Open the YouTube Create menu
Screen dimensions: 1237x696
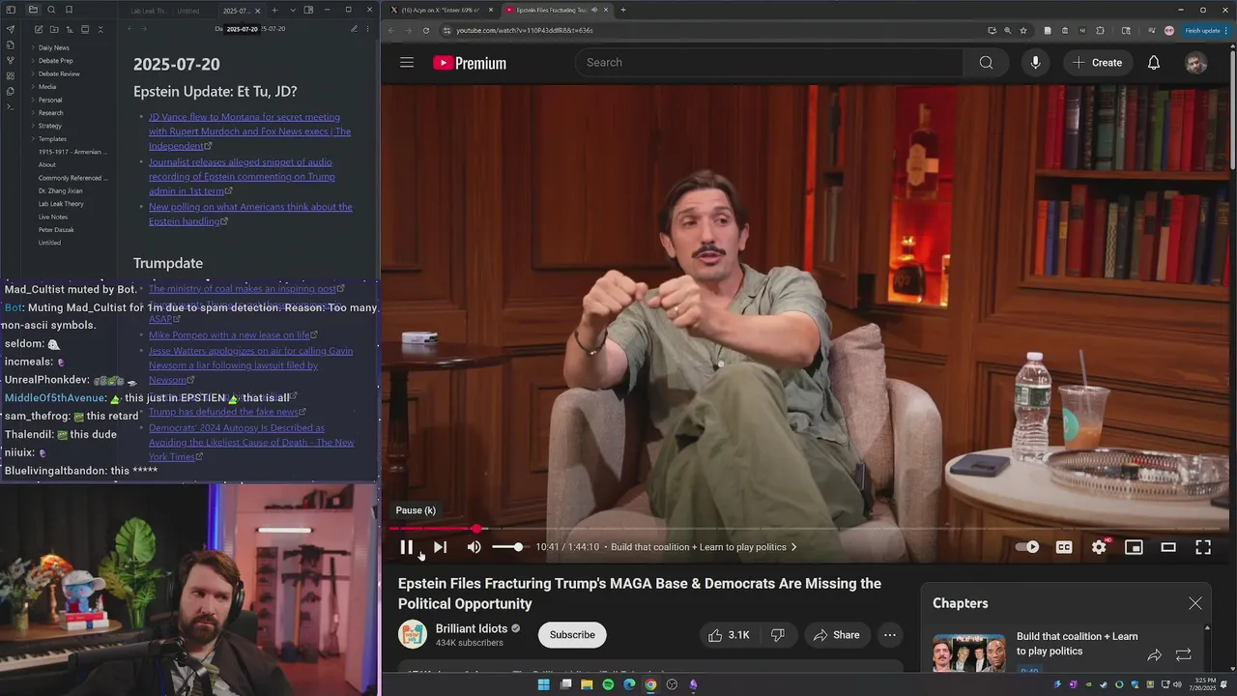click(x=1097, y=63)
